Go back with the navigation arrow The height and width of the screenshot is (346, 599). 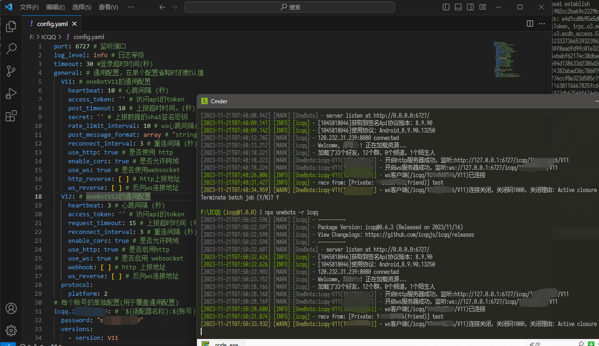[x=162, y=7]
